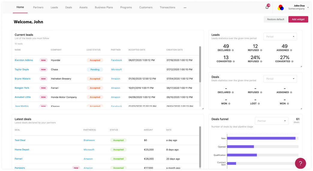Open more navigation items via ellipsis icon
This screenshot has height=171, width=313.
pyautogui.click(x=185, y=7)
